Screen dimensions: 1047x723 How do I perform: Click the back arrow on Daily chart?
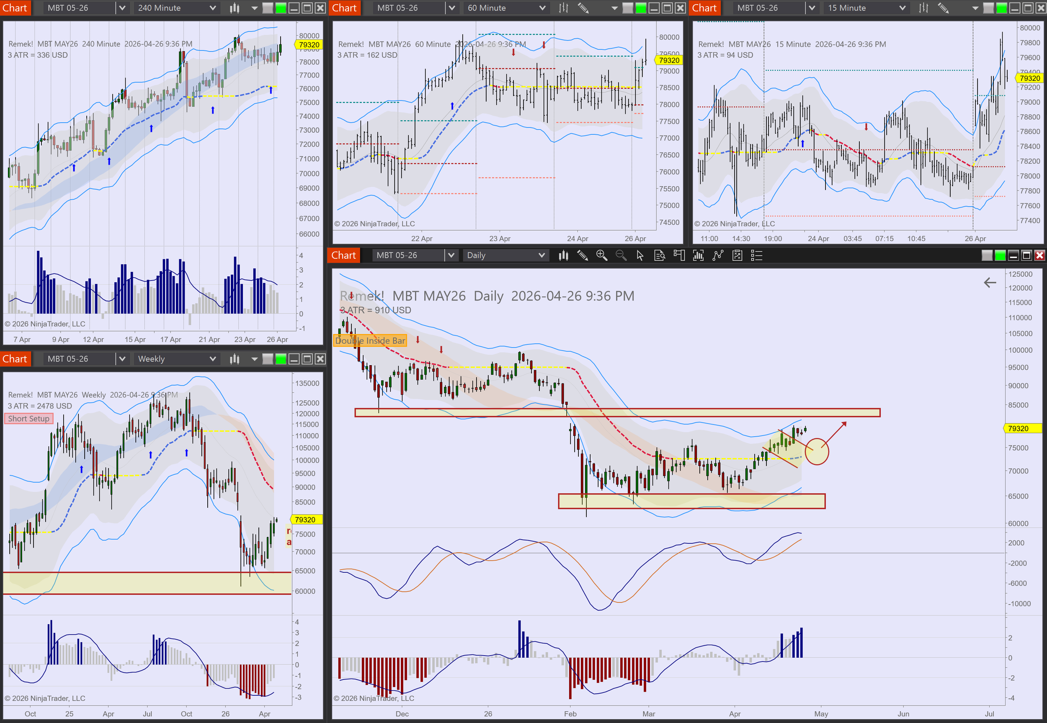pyautogui.click(x=990, y=283)
